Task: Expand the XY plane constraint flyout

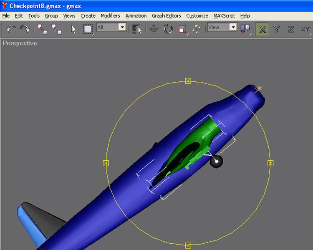Action: pyautogui.click(x=305, y=29)
